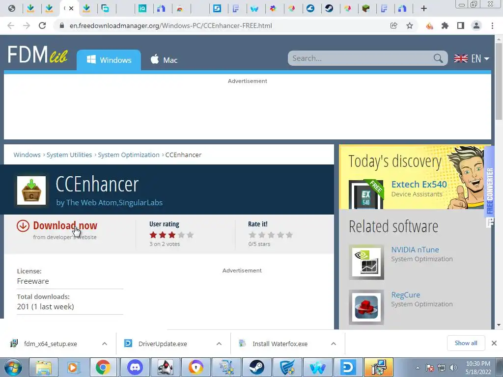Click the NVIDIA nTune icon
This screenshot has height=377, width=503.
(366, 262)
